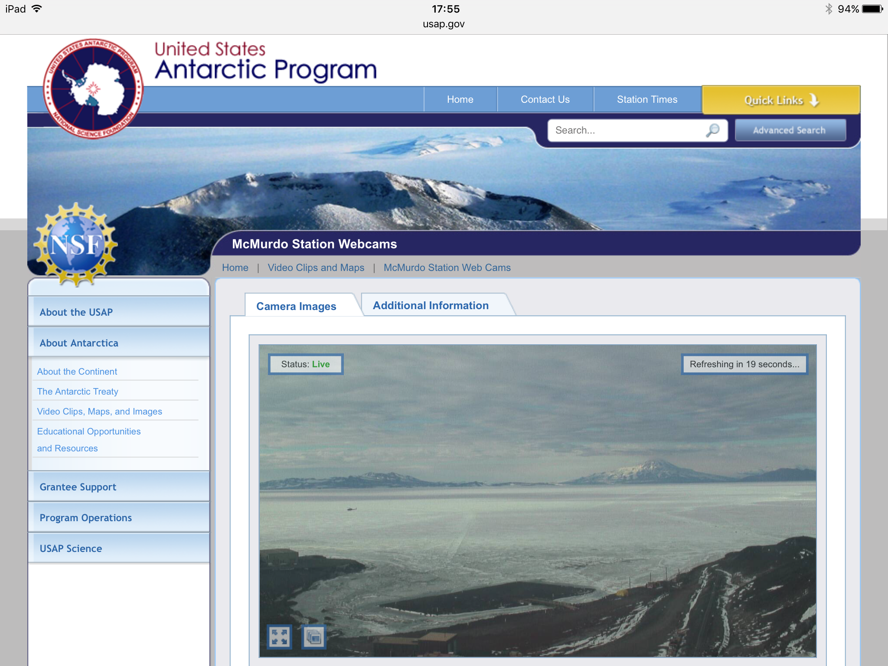Open The Antarctic Treaty link
This screenshot has height=666, width=888.
click(x=78, y=391)
